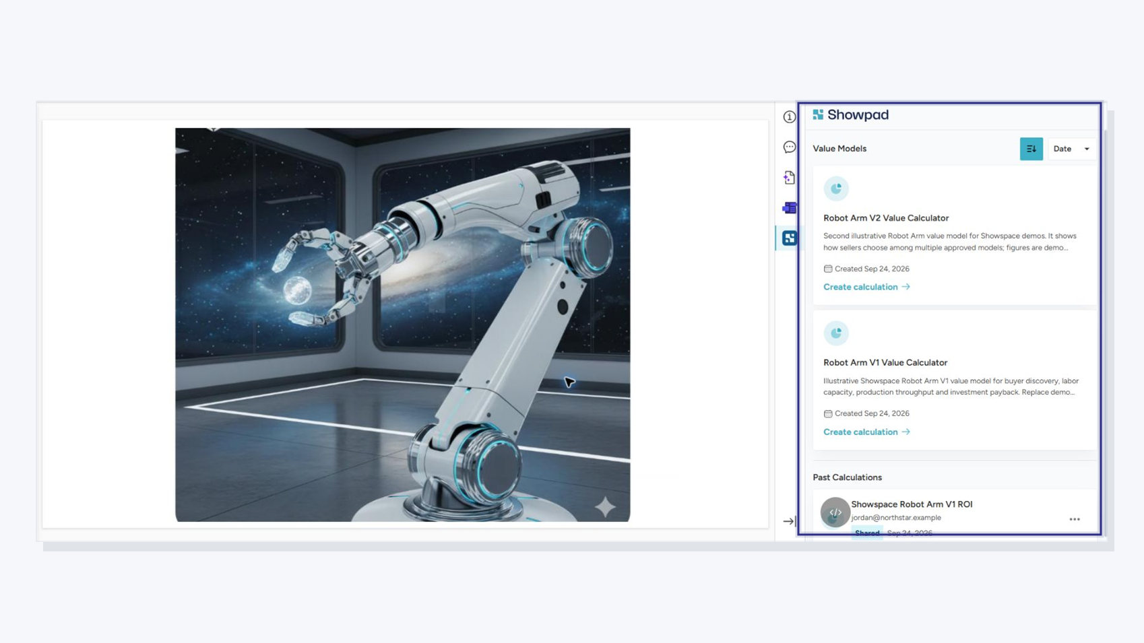Click the add-document sidebar icon

click(789, 178)
